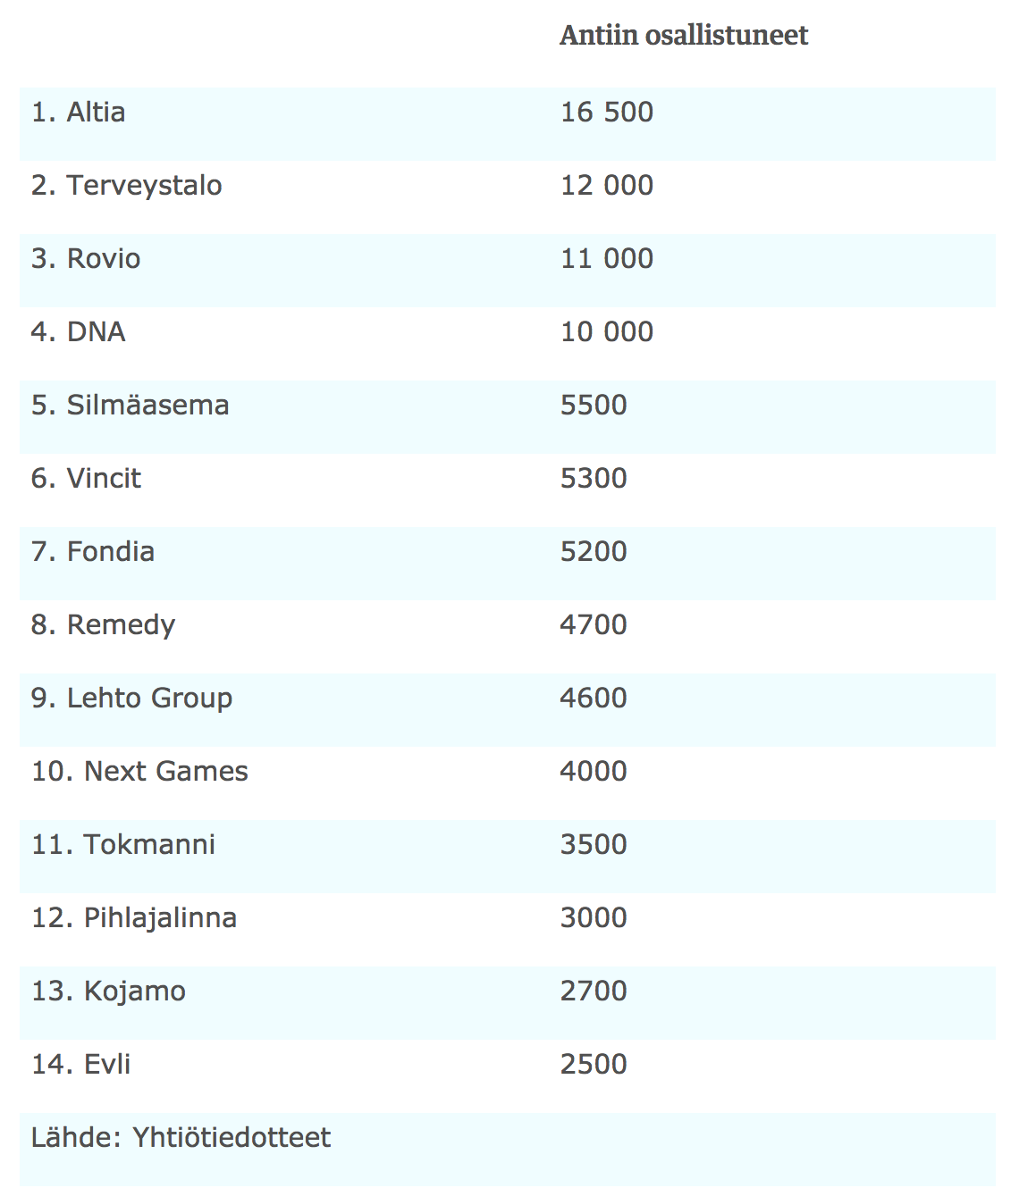Click the '8. Remedy' company name
Image resolution: width=1019 pixels, height=1188 pixels.
[104, 625]
